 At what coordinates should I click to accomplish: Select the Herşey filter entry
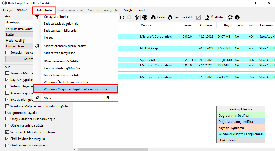pos(75,37)
